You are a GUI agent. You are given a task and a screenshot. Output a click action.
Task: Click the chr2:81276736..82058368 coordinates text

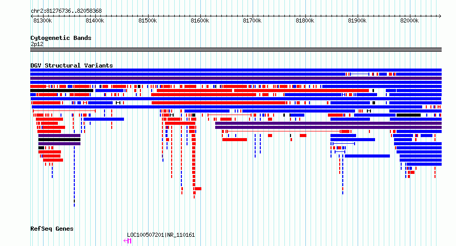[66, 11]
